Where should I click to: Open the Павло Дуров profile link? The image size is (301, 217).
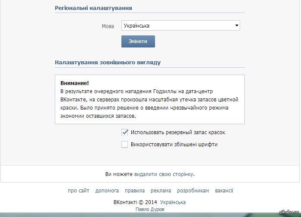[150, 210]
